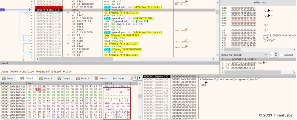Select the R12 register value 0000012D3DF3E210
The image size is (297, 120).
243,40
